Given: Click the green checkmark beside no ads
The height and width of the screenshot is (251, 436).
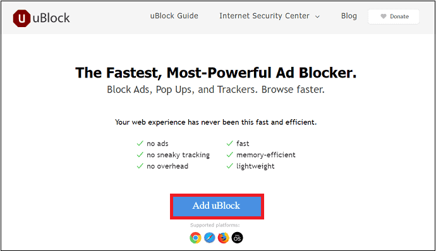Looking at the screenshot, I should (x=140, y=144).
